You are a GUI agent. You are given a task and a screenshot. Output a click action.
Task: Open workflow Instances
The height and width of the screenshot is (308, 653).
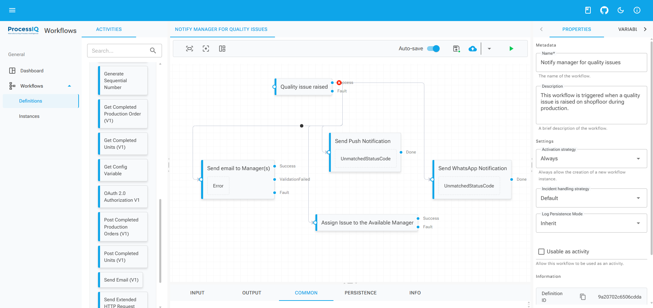(x=41, y=116)
